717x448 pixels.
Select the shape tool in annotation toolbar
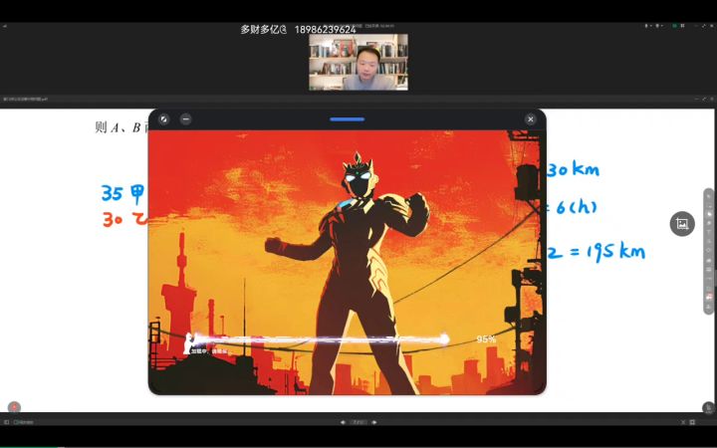[x=708, y=250]
